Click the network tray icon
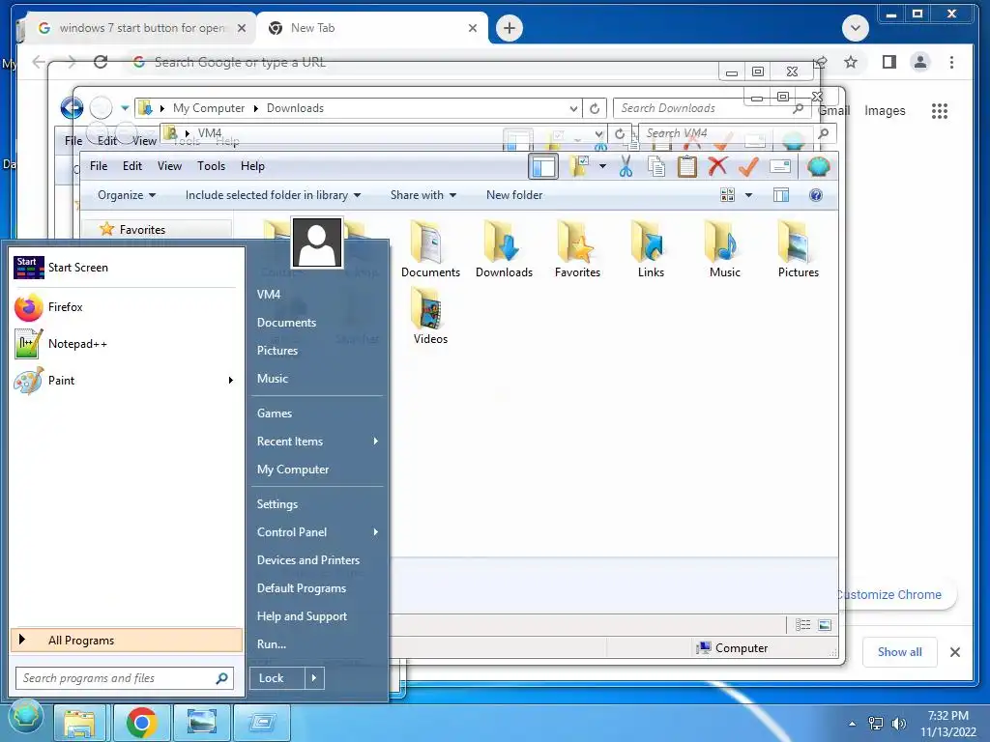990x742 pixels. pos(876,723)
